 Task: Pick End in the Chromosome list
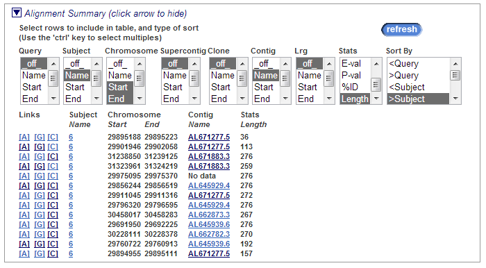(120, 99)
